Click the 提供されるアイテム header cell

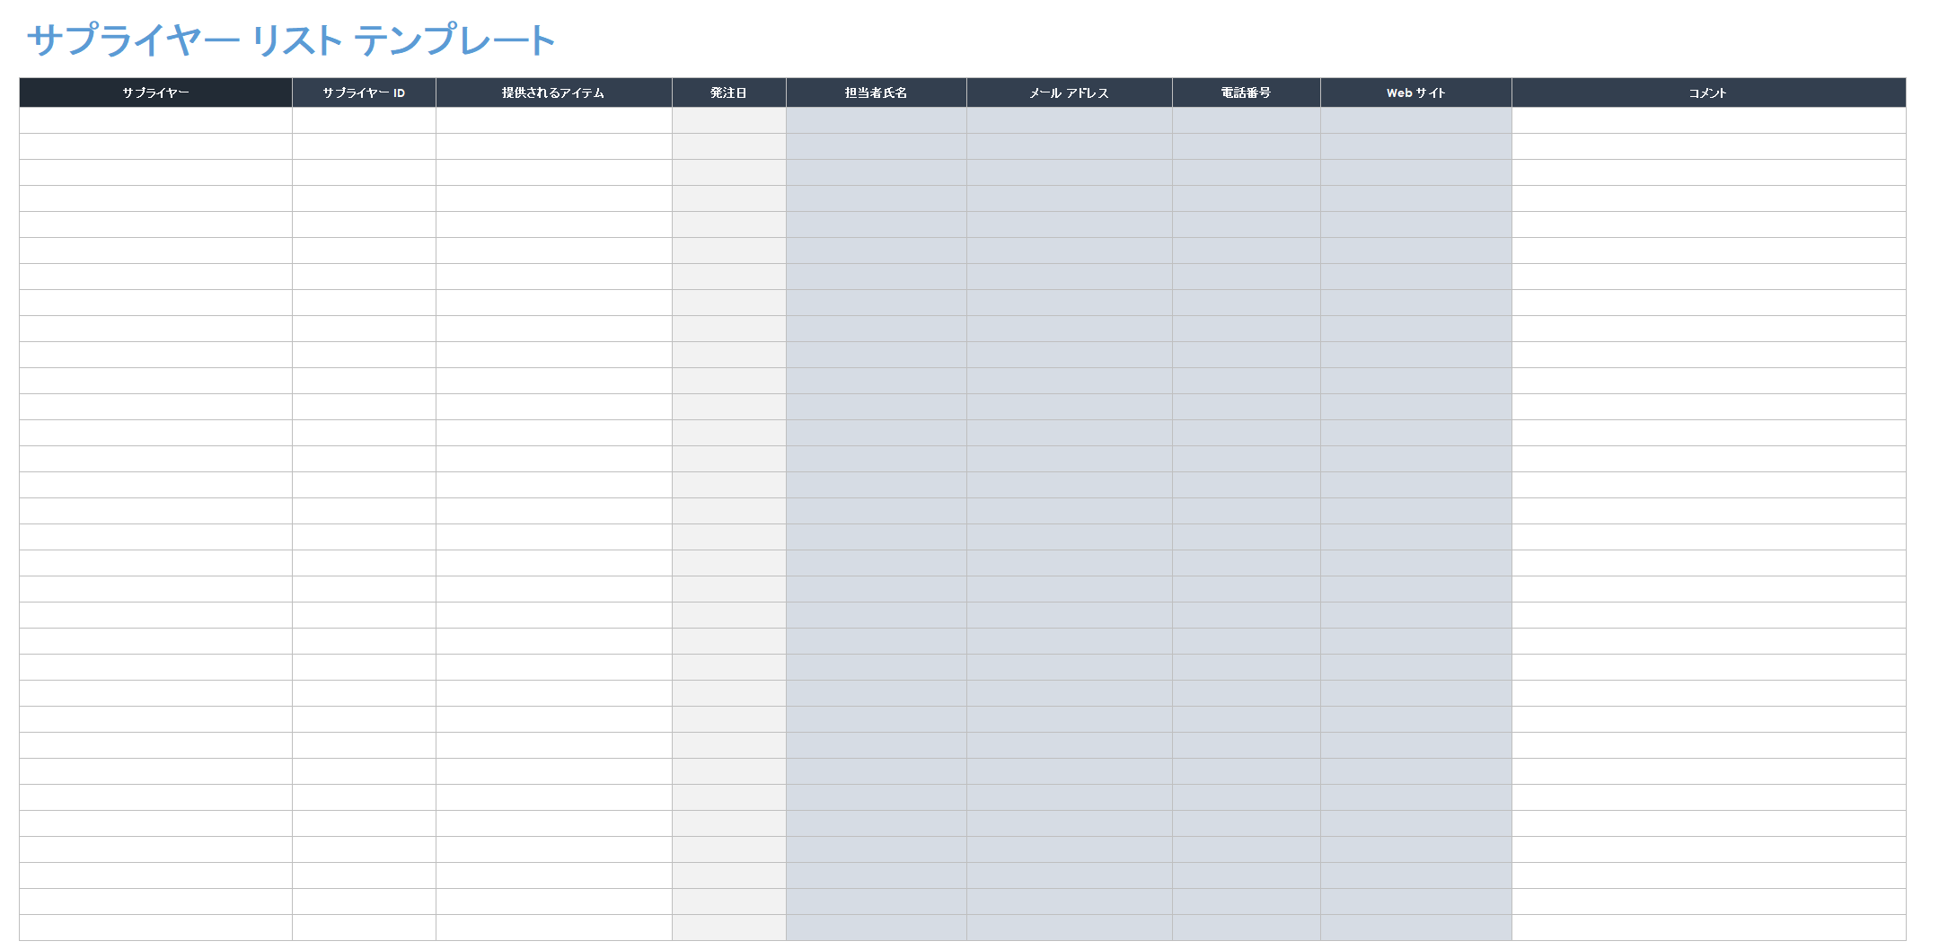click(553, 92)
